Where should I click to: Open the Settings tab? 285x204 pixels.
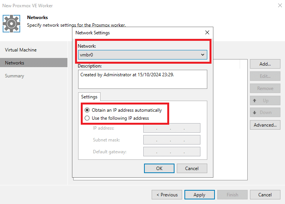coord(89,97)
